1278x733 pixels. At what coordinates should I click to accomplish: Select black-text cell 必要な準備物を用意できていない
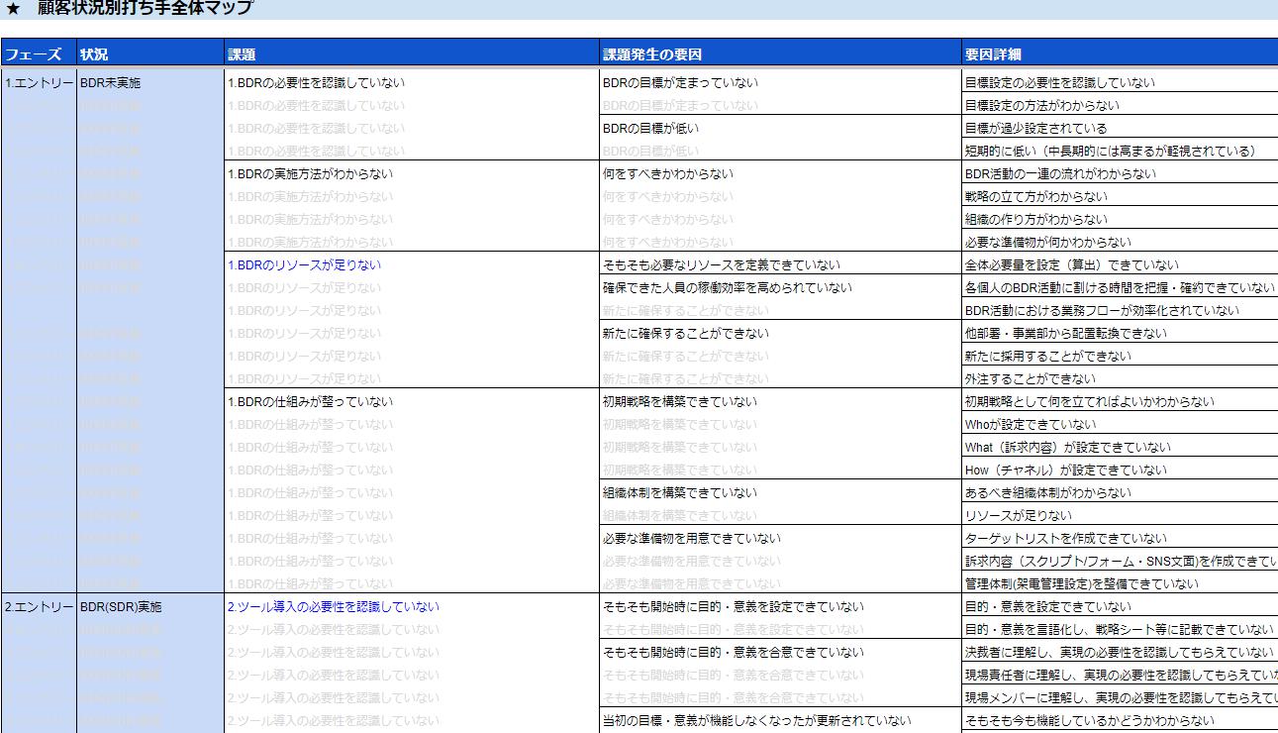point(780,539)
